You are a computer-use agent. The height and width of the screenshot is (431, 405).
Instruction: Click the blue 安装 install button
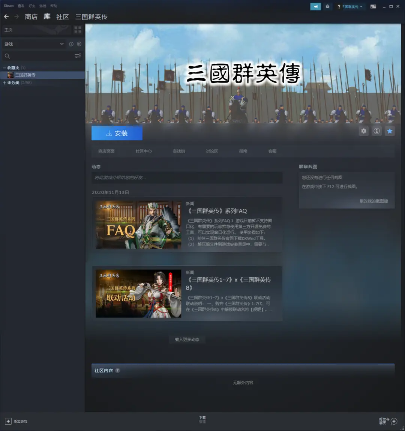(x=117, y=133)
